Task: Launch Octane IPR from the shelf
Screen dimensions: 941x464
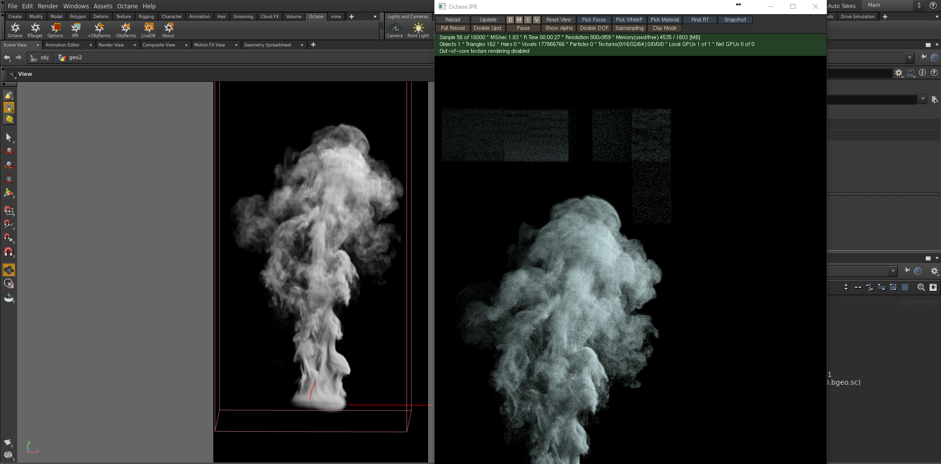Action: pos(75,29)
